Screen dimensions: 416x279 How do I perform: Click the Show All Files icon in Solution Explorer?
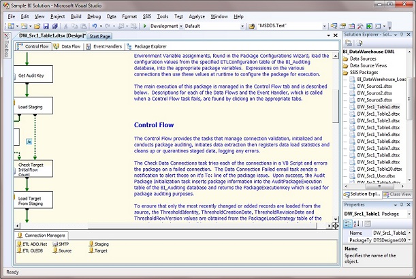(359, 43)
